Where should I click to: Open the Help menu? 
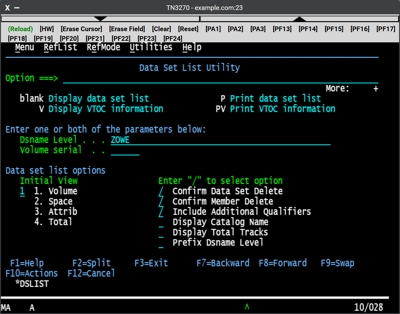(x=192, y=47)
